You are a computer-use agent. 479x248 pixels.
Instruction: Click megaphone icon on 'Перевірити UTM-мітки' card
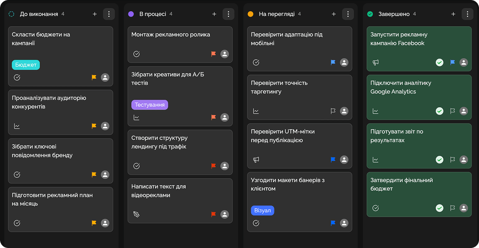click(x=256, y=160)
